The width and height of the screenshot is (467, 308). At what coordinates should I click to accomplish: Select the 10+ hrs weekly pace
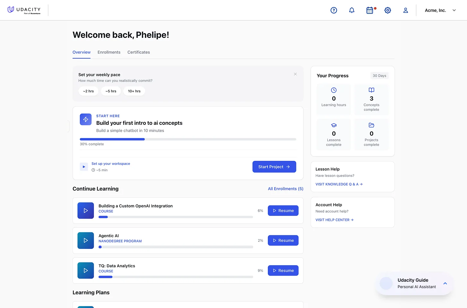134,91
